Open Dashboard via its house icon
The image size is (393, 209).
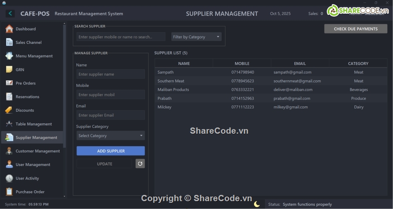(9, 29)
